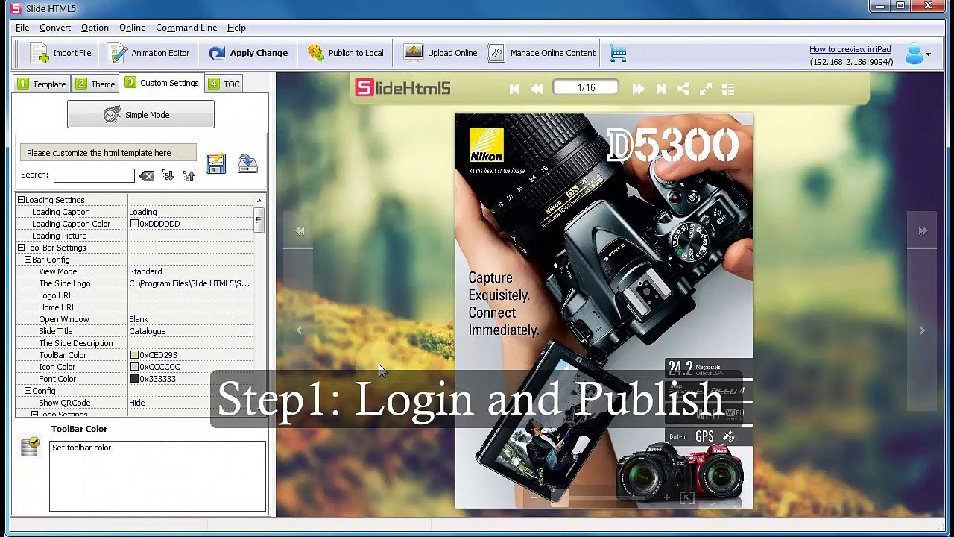Select the View Mode value Standard
Viewport: 954px width, 537px height.
(x=145, y=271)
